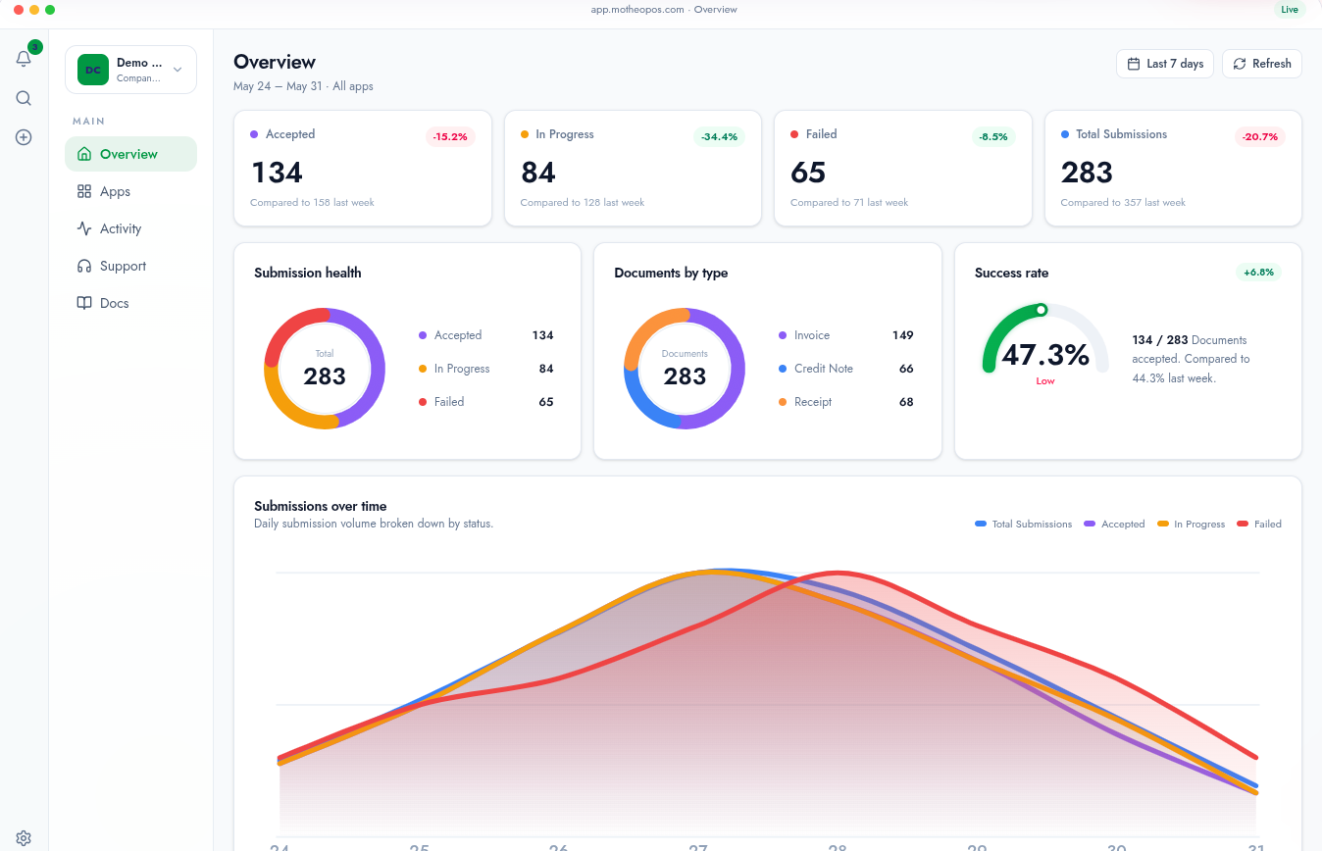
Task: Click the Submissions over time heading
Action: pyautogui.click(x=321, y=506)
